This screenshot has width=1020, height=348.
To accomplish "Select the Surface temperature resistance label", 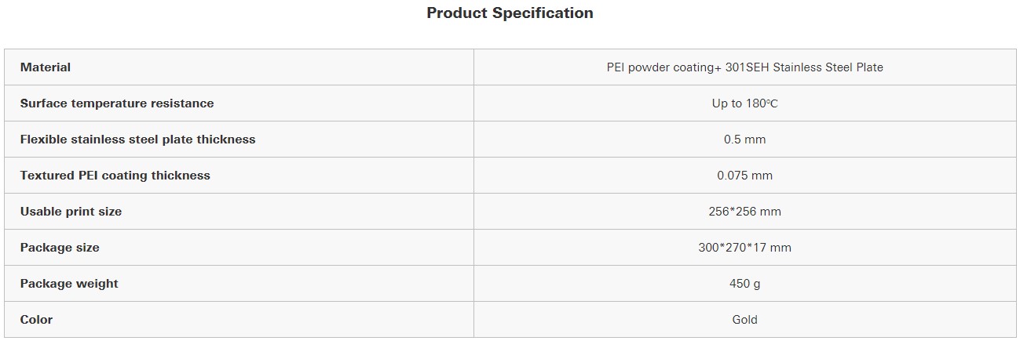I will [117, 103].
